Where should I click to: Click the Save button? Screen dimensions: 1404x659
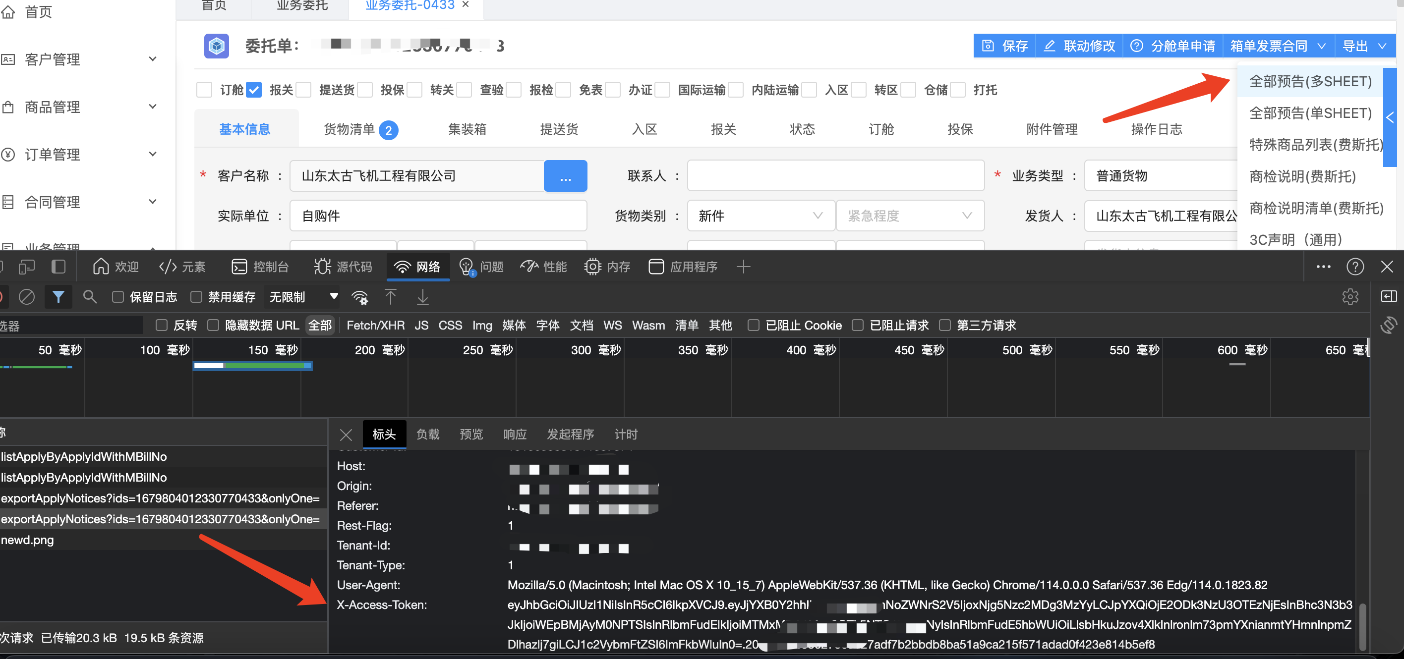(1004, 46)
